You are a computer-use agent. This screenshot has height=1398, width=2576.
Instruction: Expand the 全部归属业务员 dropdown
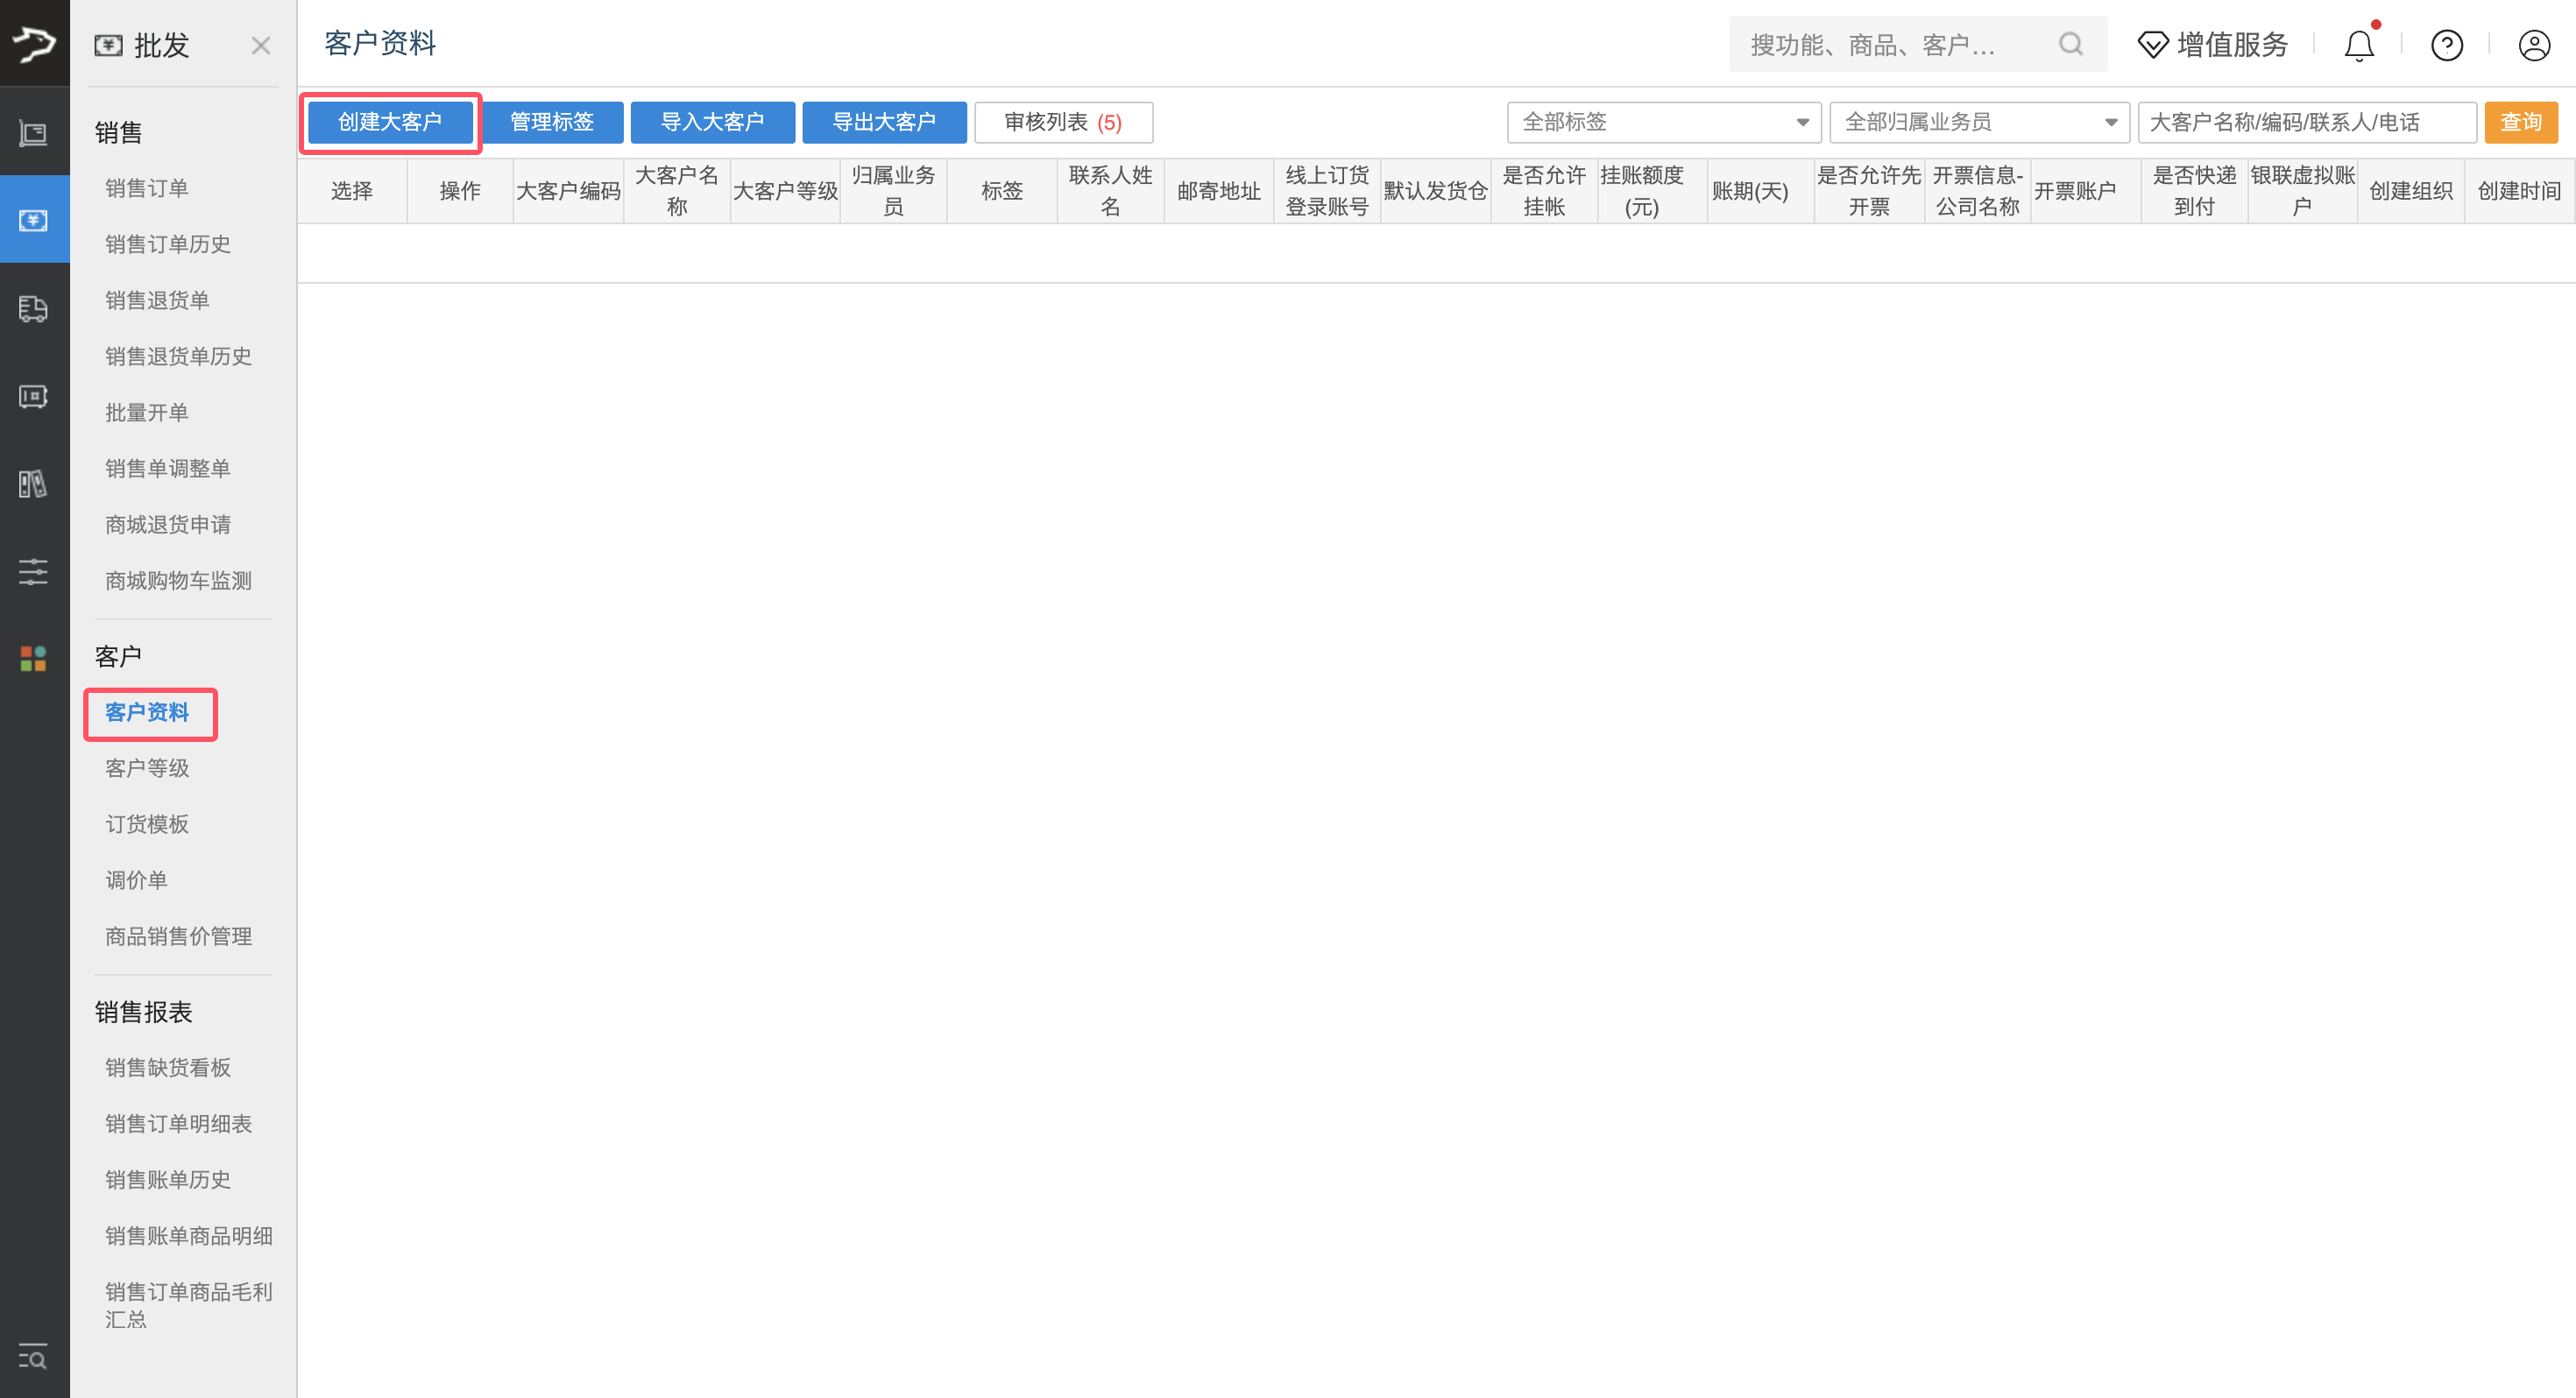coord(1979,122)
